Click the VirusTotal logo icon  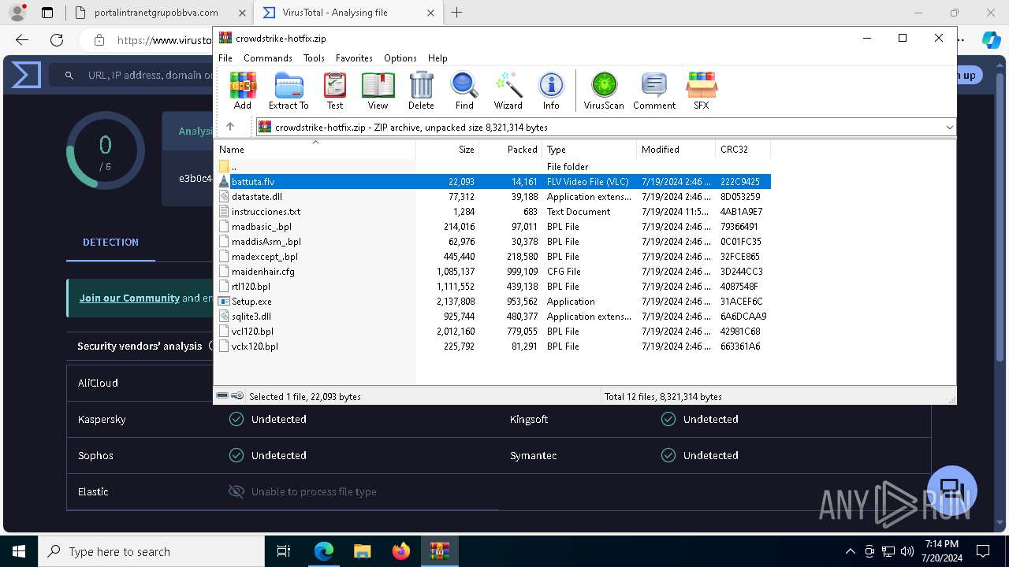tap(25, 75)
